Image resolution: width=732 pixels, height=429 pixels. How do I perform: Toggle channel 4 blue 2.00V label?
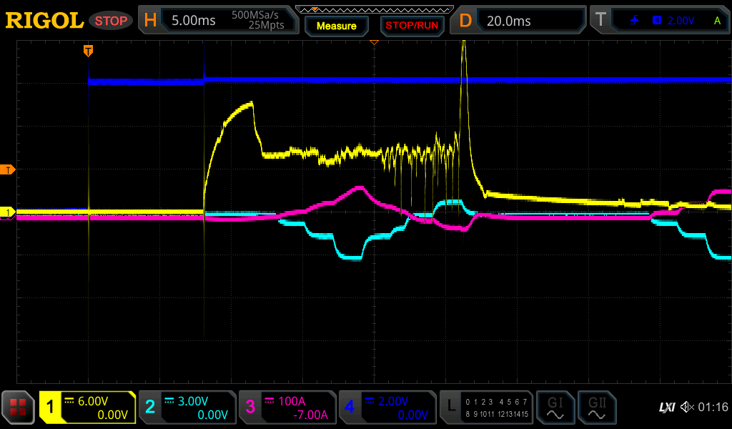(x=387, y=408)
